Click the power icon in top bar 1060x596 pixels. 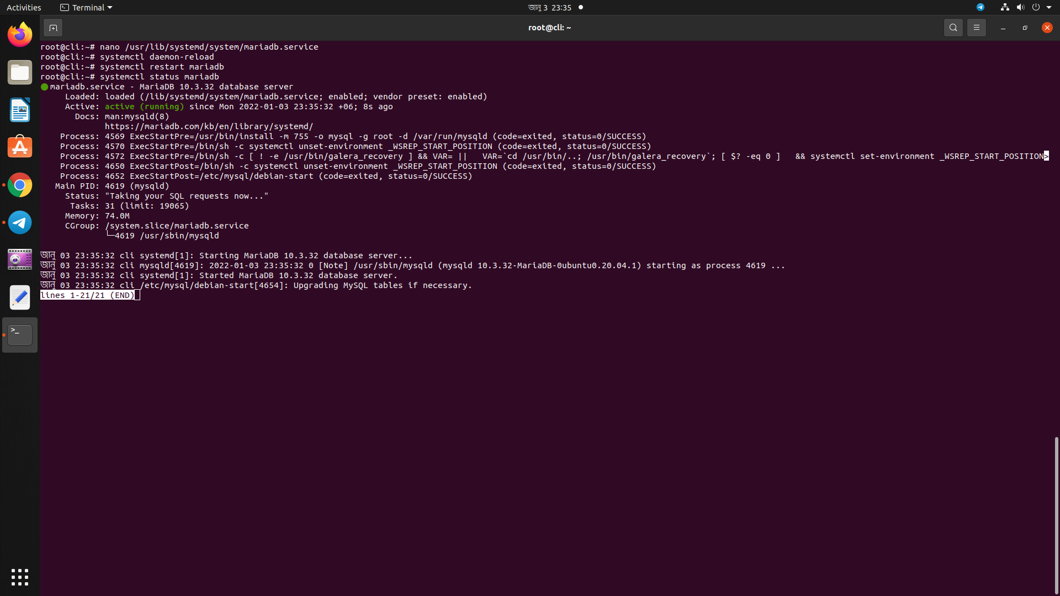[x=1036, y=7]
